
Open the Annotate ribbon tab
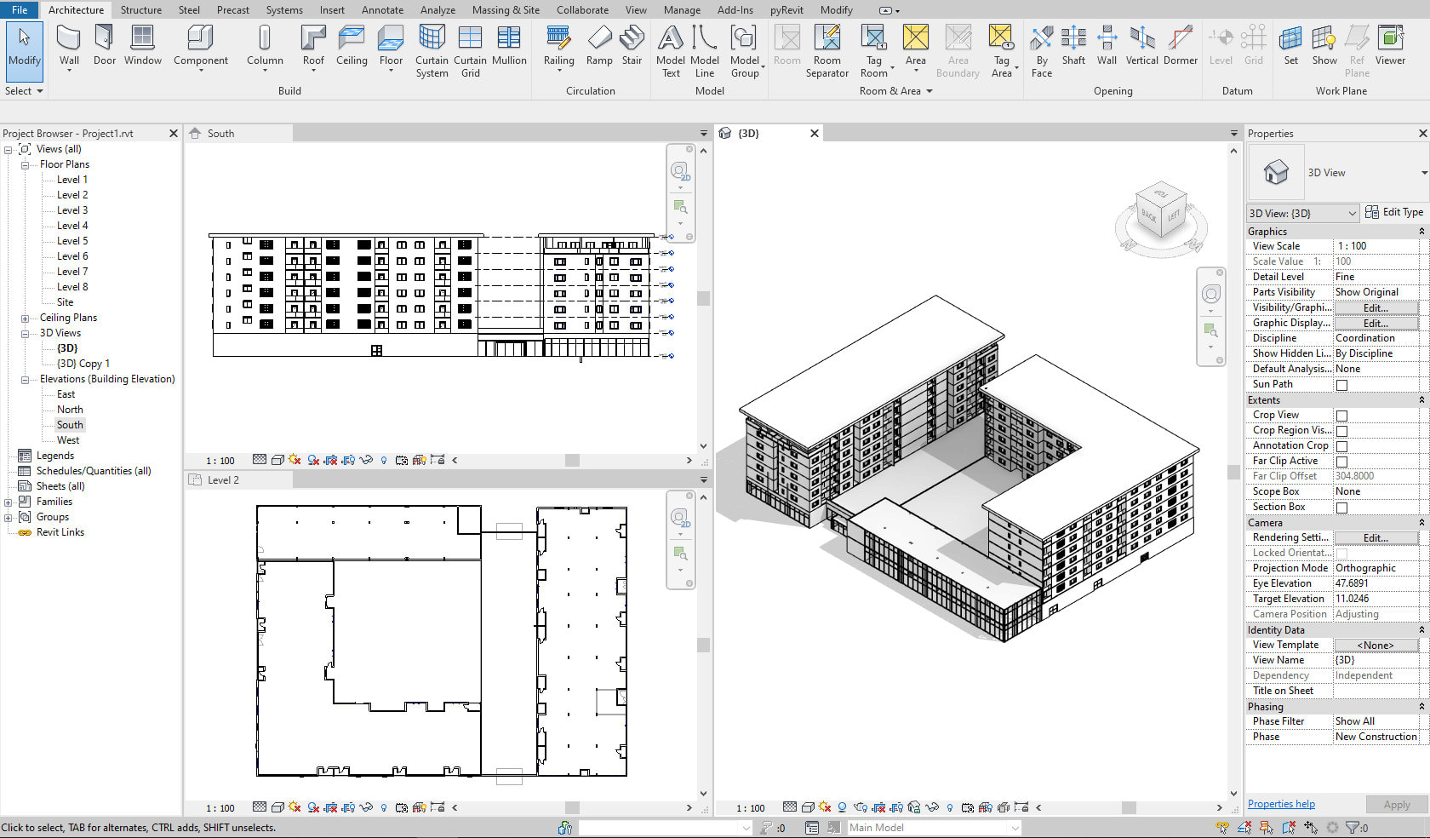(382, 10)
